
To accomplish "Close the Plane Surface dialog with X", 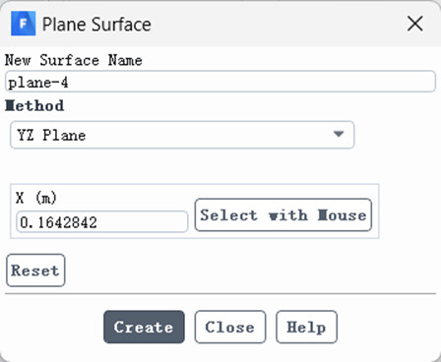I will 415,24.
